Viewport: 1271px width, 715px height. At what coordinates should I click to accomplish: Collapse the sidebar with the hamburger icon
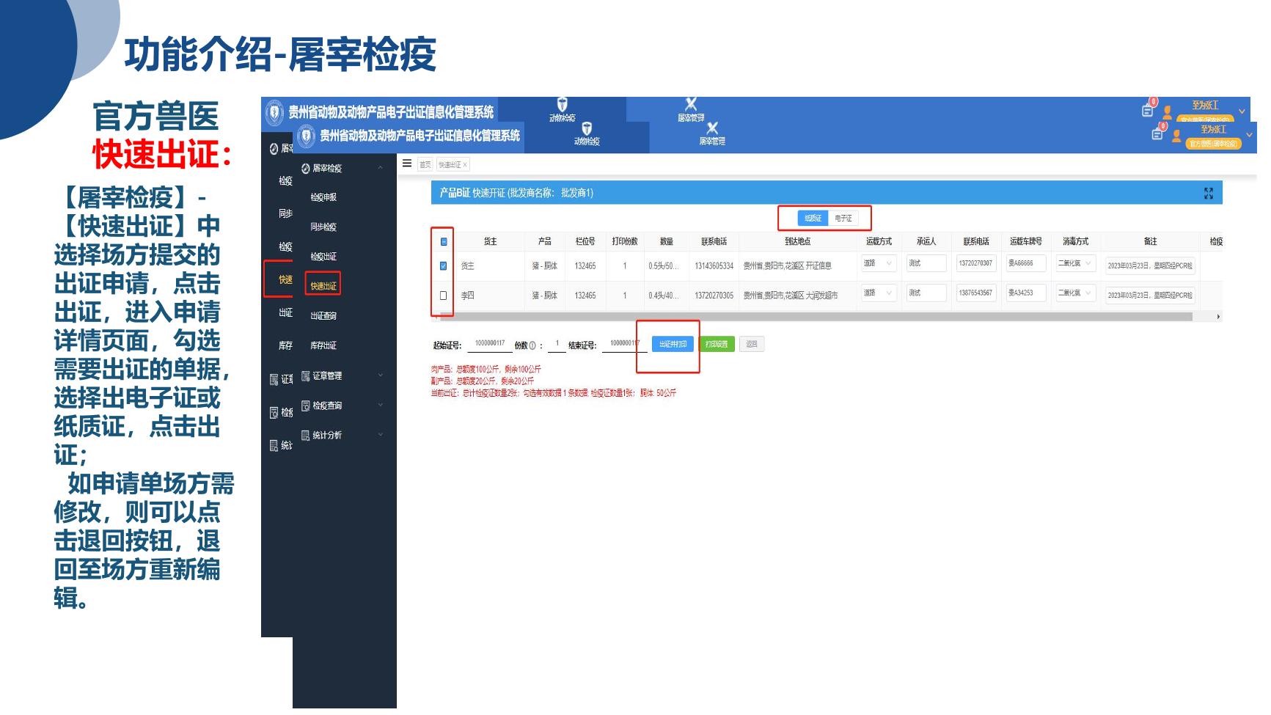click(x=407, y=164)
